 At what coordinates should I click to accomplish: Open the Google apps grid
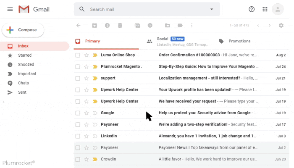[x=265, y=9]
